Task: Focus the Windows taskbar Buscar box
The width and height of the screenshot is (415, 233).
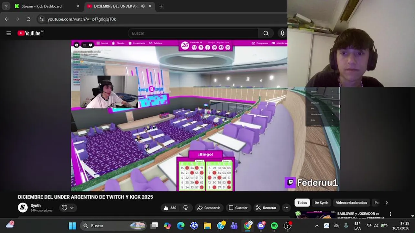Action: 113,226
